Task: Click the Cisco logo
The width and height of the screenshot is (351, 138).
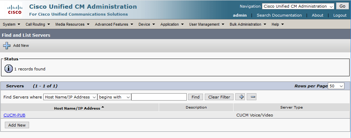Action: [15, 10]
